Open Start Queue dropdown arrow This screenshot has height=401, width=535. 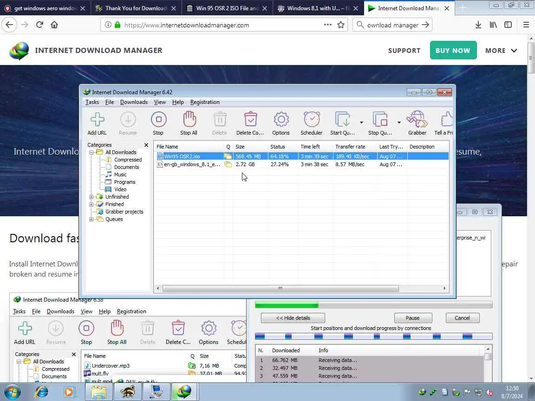(361, 123)
